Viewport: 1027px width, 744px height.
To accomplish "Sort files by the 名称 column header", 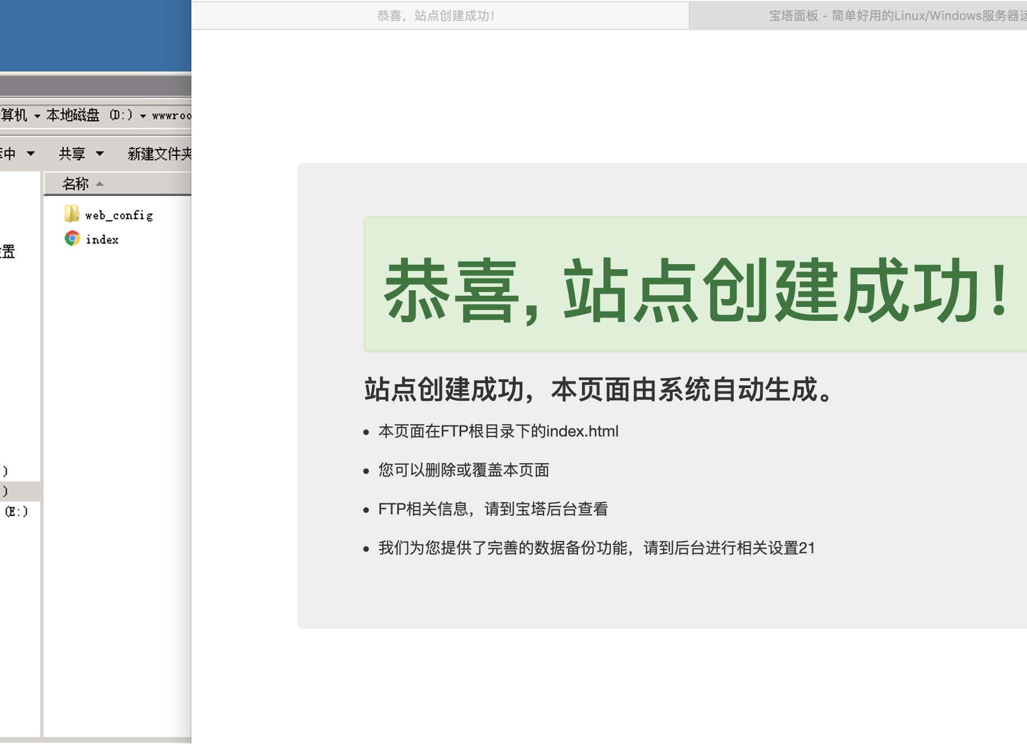I will 117,183.
